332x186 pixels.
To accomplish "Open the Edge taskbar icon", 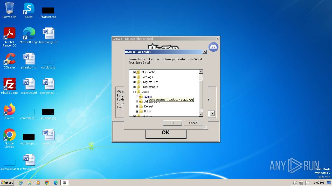I will 56,183.
